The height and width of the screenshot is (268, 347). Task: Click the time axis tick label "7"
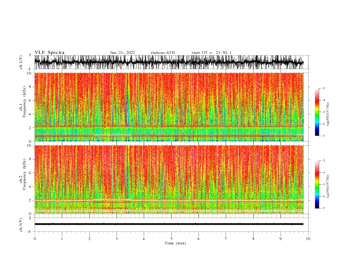(226, 239)
